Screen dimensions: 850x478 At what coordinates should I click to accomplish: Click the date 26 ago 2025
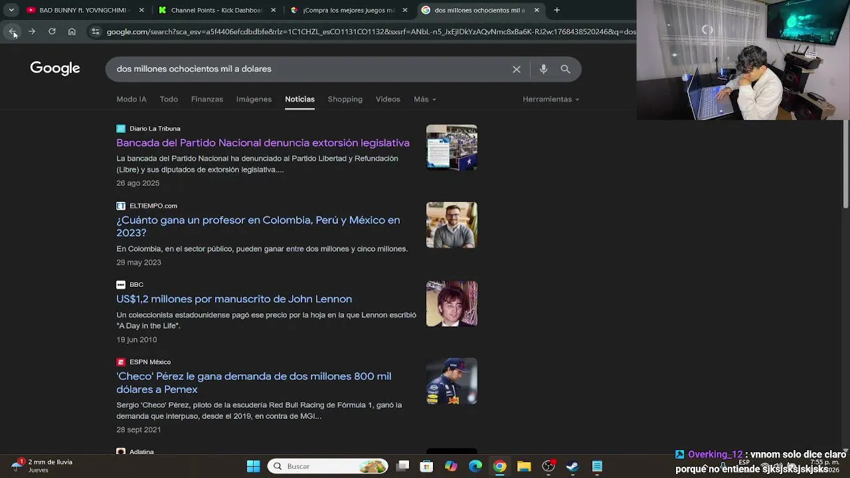[x=138, y=183]
